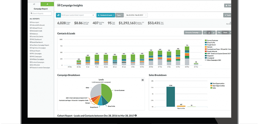The image size is (259, 124).
Task: Switch chart to bar graph view
Action: click(x=209, y=33)
